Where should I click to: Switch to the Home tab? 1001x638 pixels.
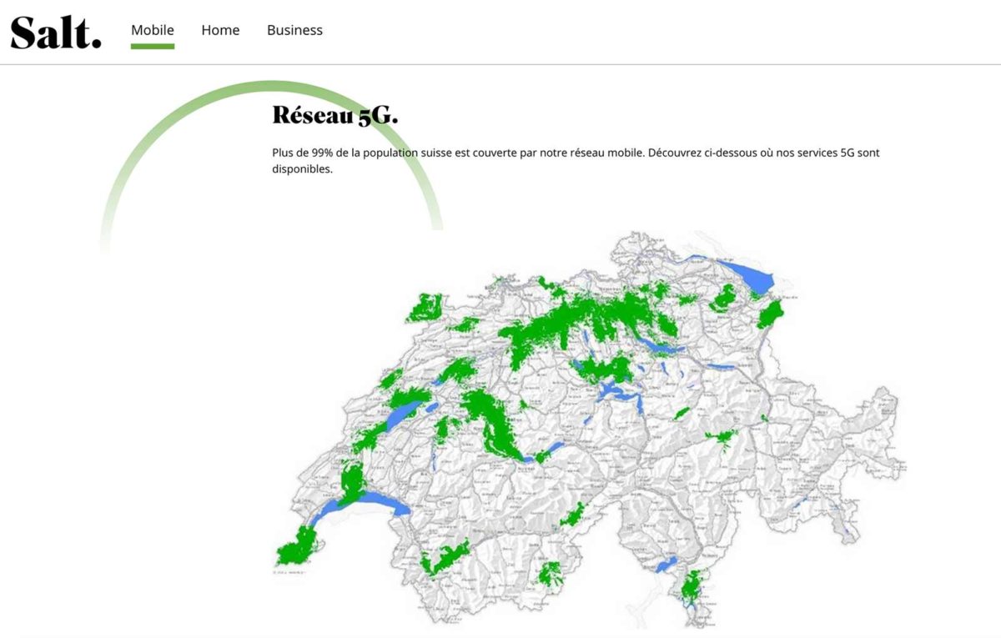(220, 30)
